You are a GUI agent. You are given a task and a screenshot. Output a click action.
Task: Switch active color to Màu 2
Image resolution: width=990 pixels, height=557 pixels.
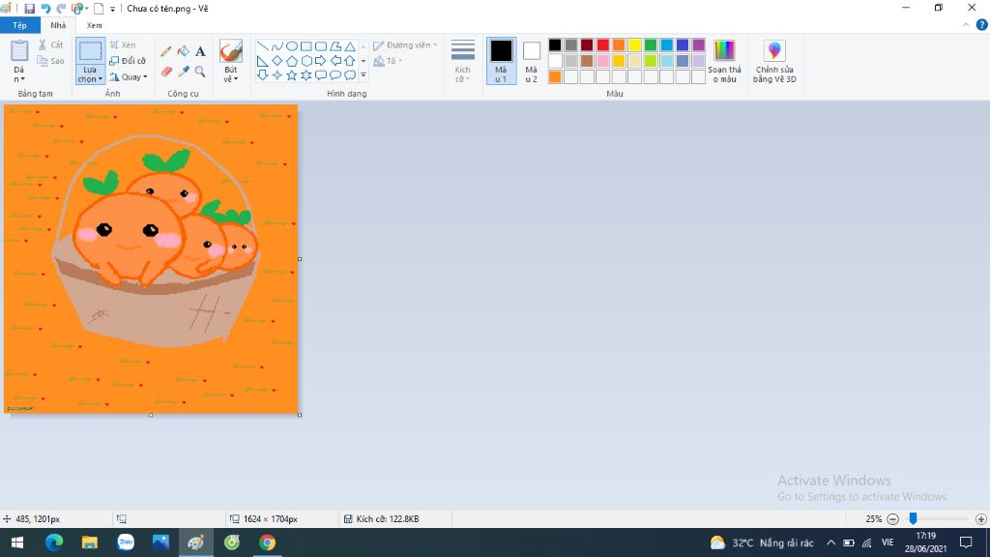[x=531, y=61]
